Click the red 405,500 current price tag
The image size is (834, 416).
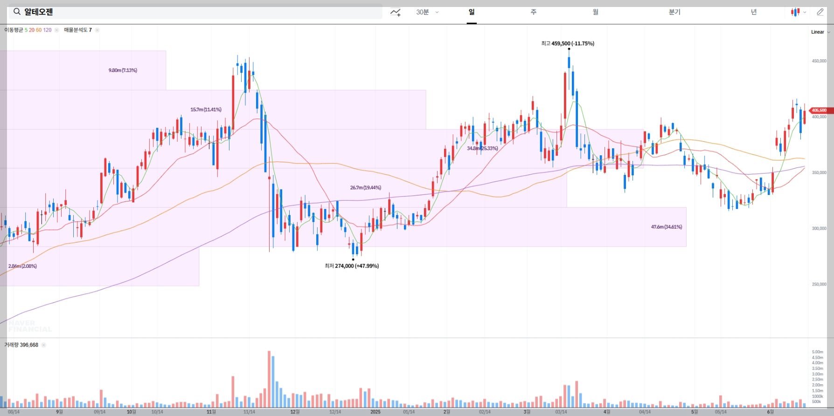[x=821, y=111]
